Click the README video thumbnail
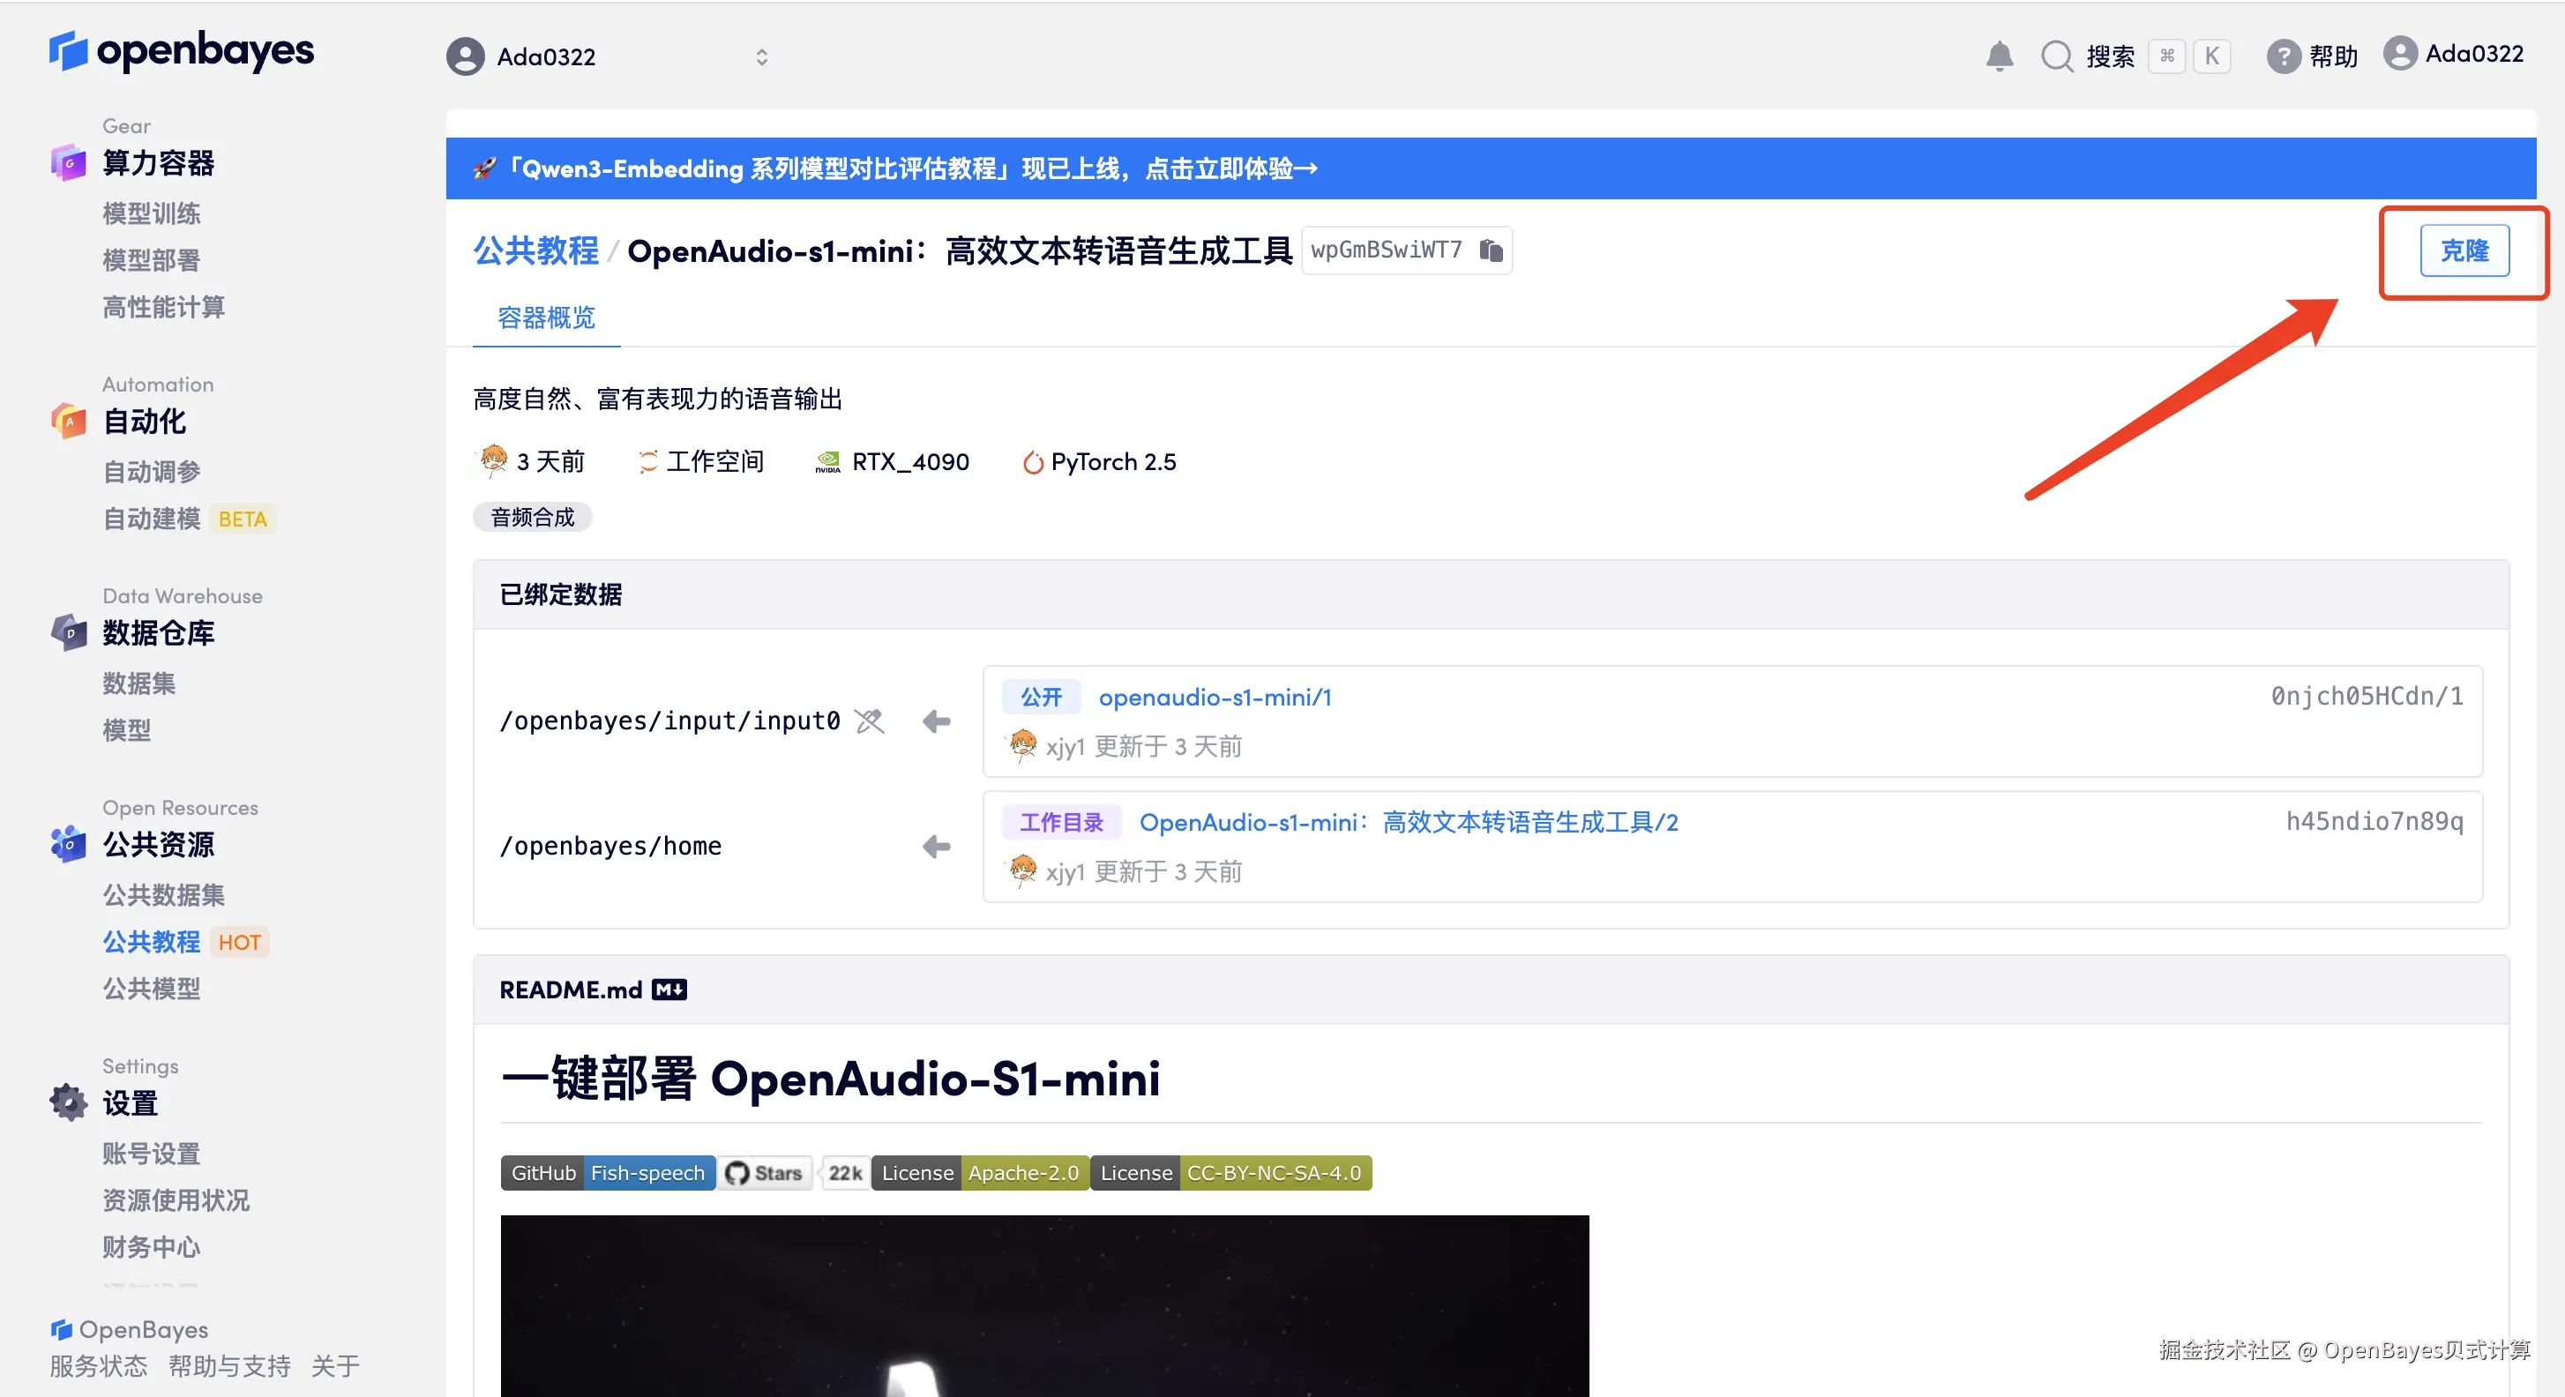The image size is (2565, 1397). (x=1044, y=1305)
